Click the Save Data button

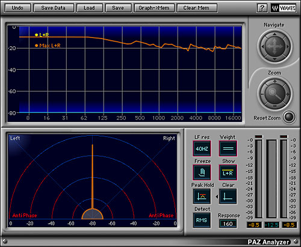tap(54, 8)
